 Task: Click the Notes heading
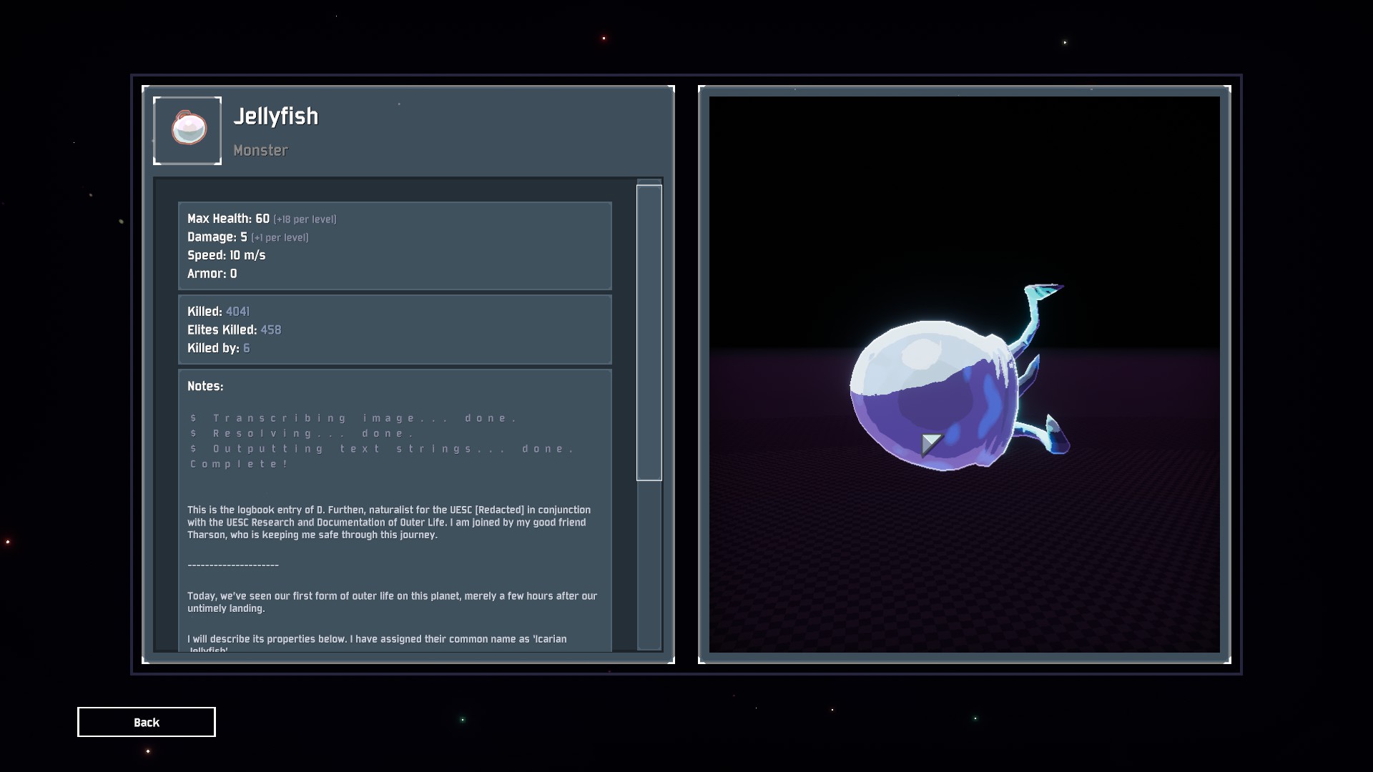coord(205,386)
